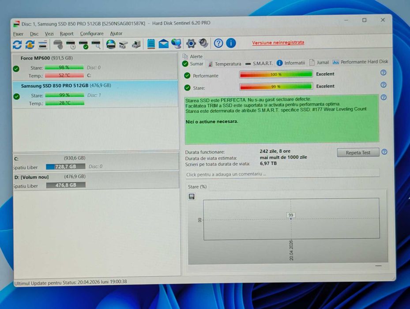Click the Stare 99 % bar in the Sumar tab
This screenshot has height=309, width=410.
point(276,87)
